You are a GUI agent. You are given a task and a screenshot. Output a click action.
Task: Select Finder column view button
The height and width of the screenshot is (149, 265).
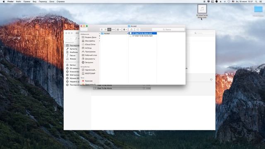tap(109, 29)
